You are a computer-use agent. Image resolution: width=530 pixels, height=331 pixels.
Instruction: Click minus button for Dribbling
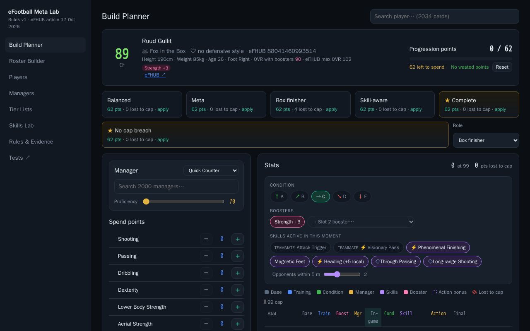206,273
